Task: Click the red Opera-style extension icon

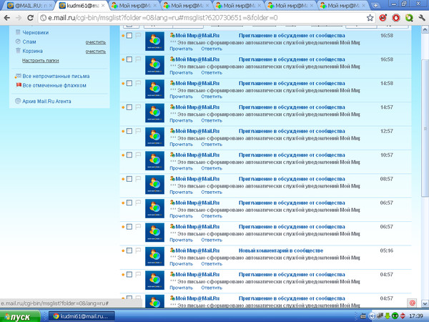Action: tap(396, 18)
